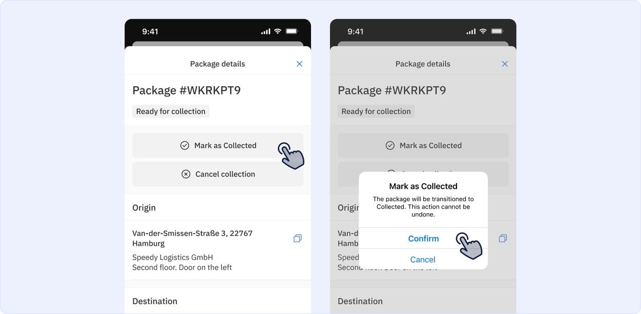Tap Mark as Collected on the left phone
641x314 pixels.
tap(218, 145)
